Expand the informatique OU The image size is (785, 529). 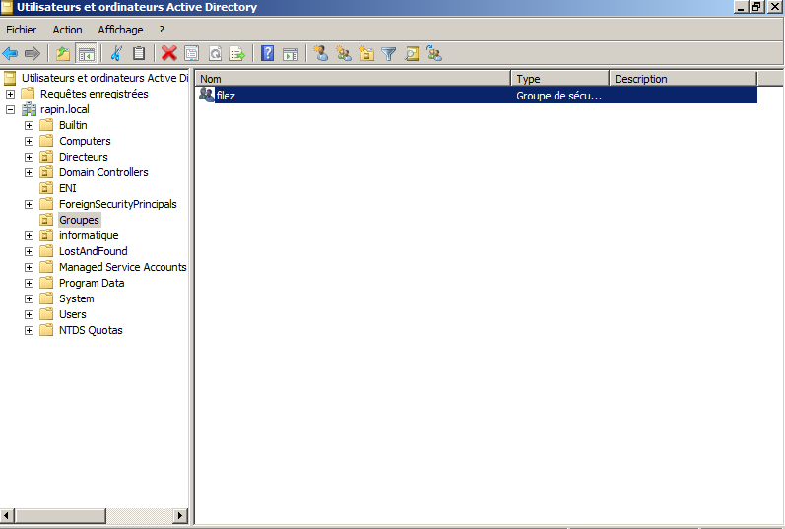tap(29, 236)
